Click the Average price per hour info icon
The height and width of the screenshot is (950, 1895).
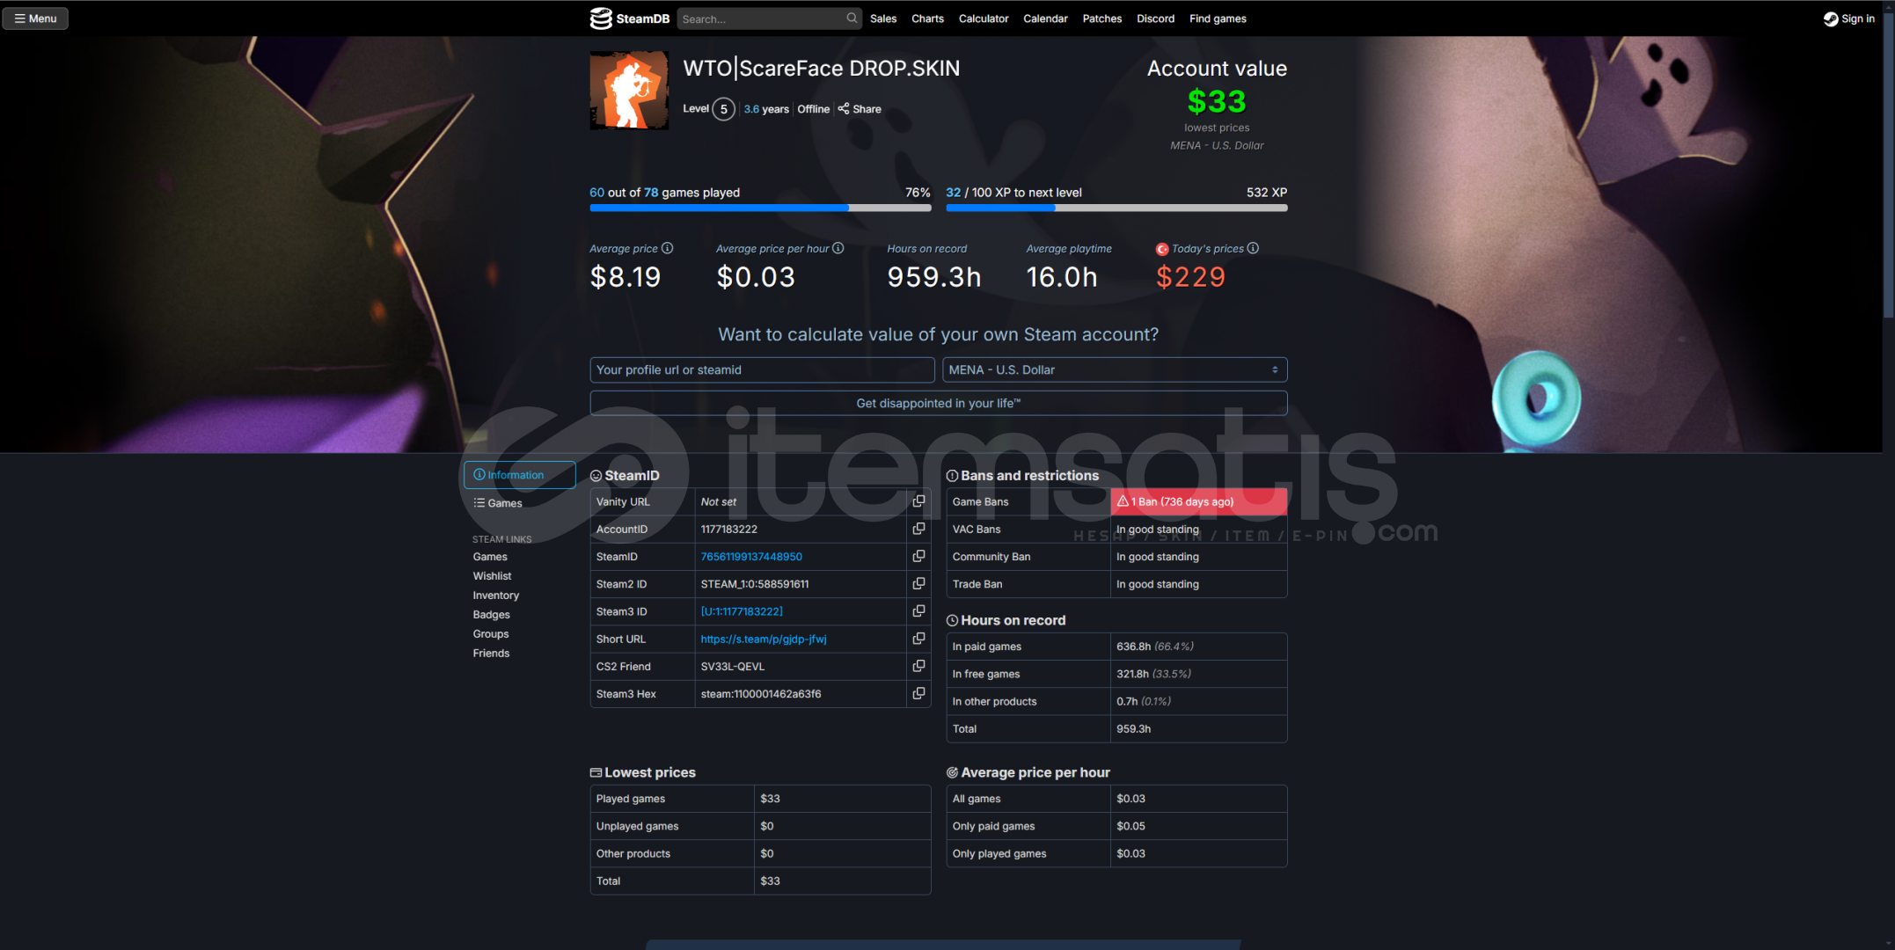[838, 248]
